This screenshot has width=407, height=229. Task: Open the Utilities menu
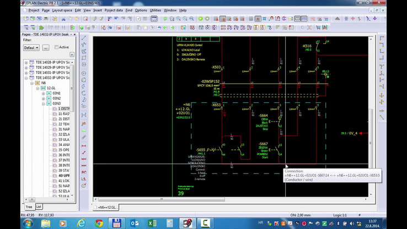[x=156, y=10]
